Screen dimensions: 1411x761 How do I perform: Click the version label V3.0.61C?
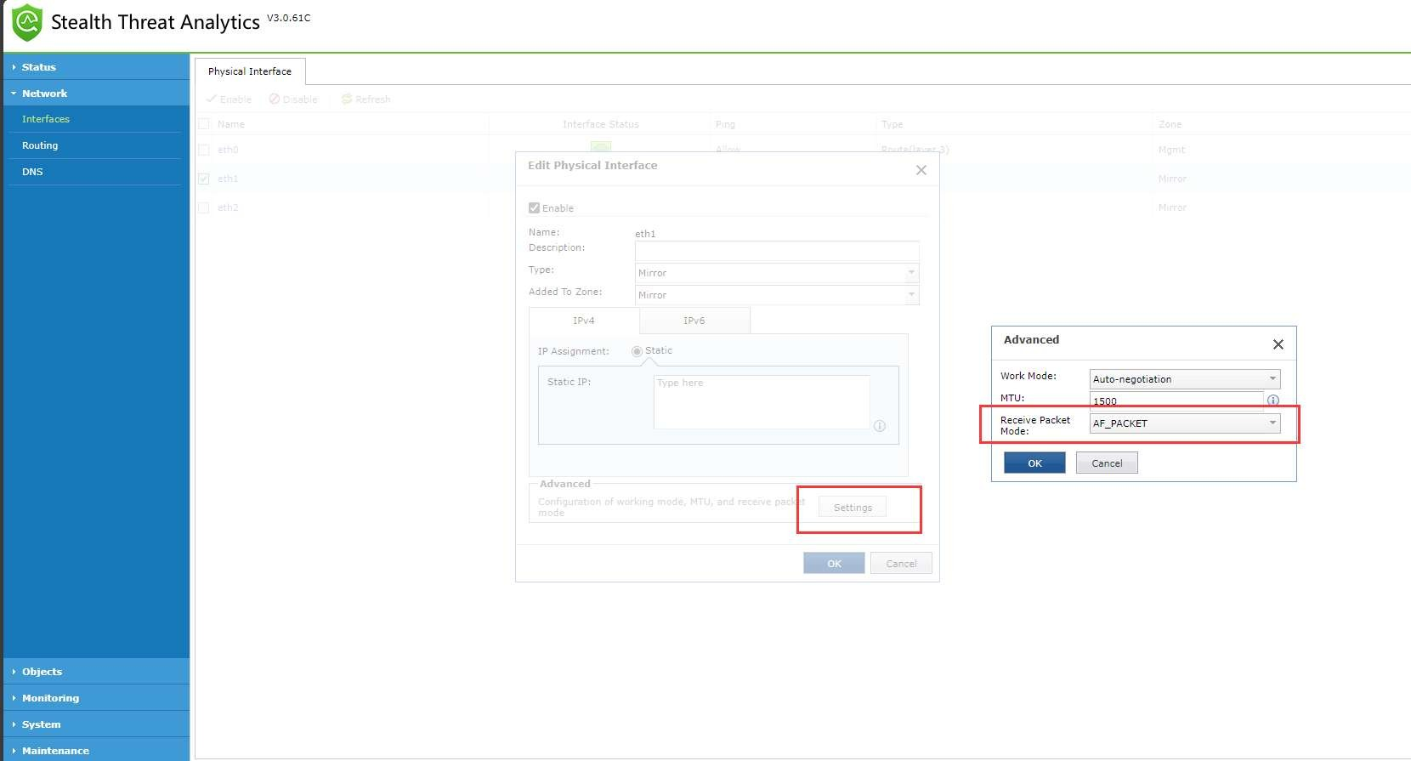click(x=289, y=17)
